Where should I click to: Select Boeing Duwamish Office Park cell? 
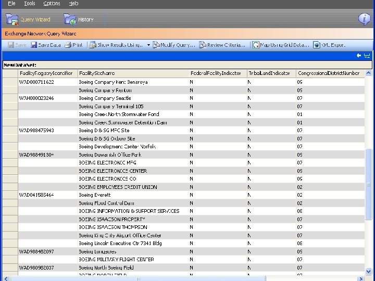point(133,155)
